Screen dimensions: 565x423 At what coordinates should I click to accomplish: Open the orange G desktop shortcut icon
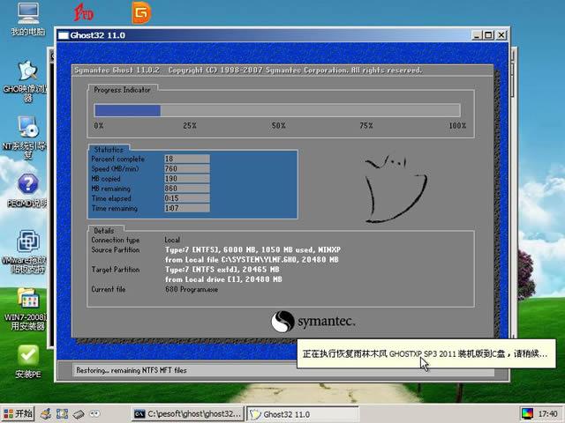[x=141, y=13]
